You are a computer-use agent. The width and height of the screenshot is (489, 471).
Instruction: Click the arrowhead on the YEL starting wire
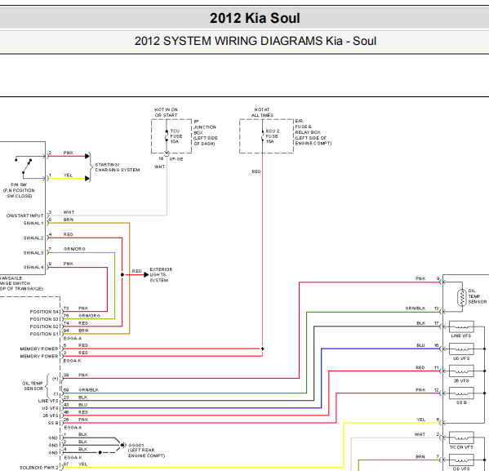87,179
